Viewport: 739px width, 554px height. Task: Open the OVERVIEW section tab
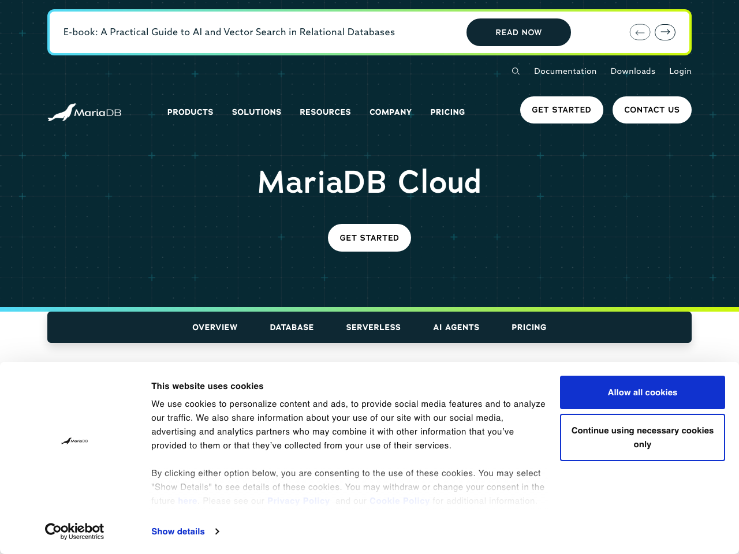[x=214, y=327]
